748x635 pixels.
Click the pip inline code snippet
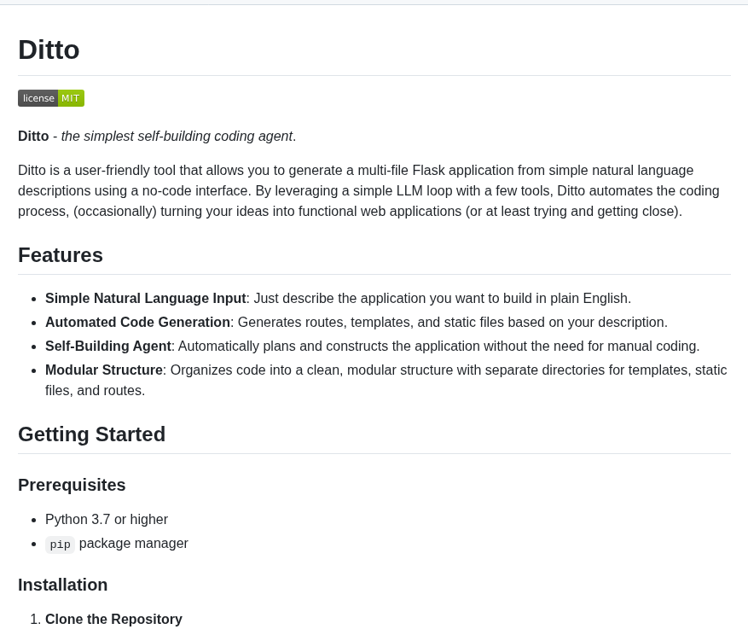[60, 545]
